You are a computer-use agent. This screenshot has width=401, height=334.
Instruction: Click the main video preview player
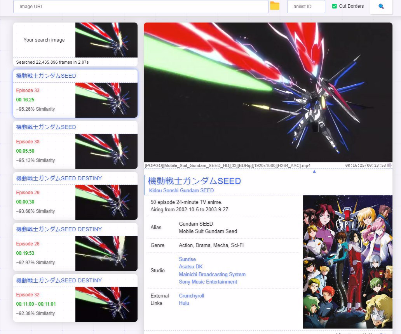coord(268,92)
